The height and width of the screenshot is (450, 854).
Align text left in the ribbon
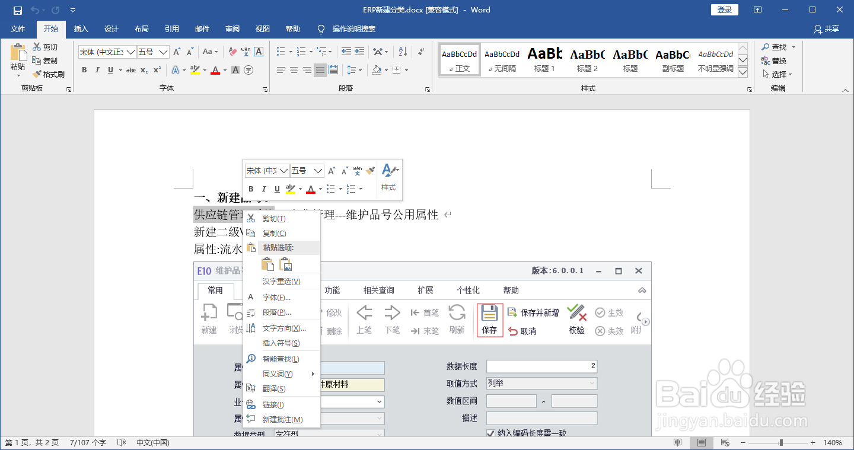(x=281, y=70)
